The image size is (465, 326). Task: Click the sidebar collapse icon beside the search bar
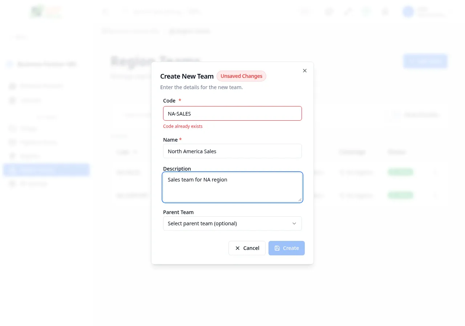105,12
